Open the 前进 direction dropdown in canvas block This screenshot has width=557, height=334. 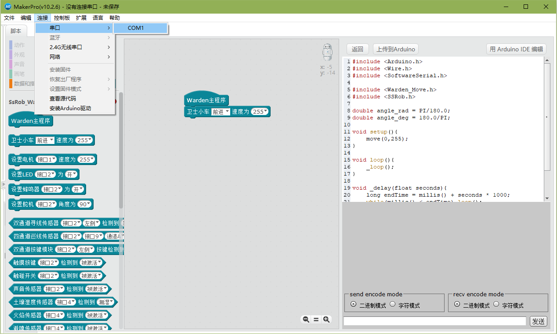[x=221, y=112]
